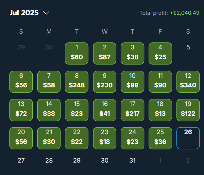
Task: Open the Jul 2025 month dropdown chevron
Action: tap(46, 13)
